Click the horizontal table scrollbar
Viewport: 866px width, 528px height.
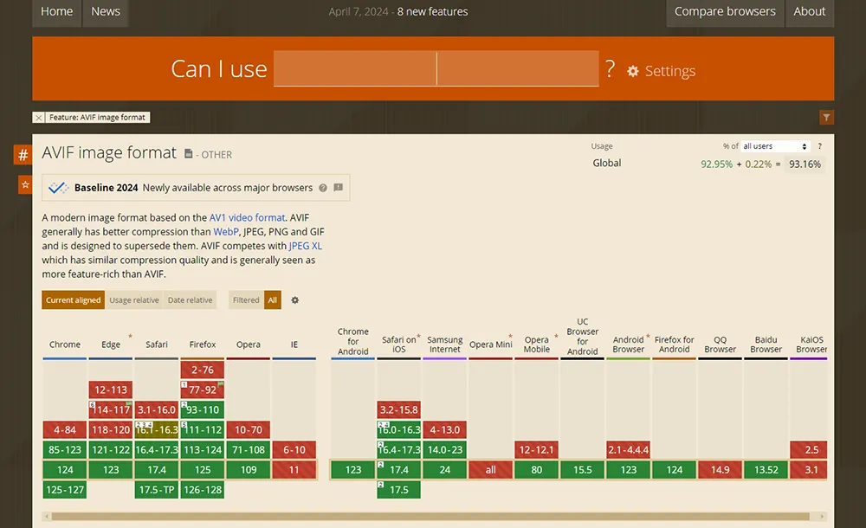(x=430, y=517)
